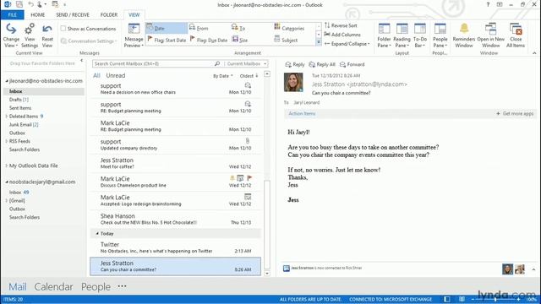This screenshot has width=541, height=304.
Task: Click message list scrollbar down arrow
Action: click(x=267, y=274)
